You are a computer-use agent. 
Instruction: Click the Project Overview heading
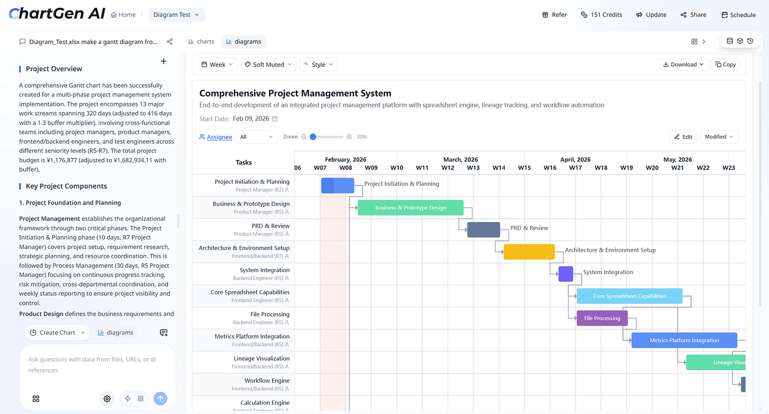[54, 69]
